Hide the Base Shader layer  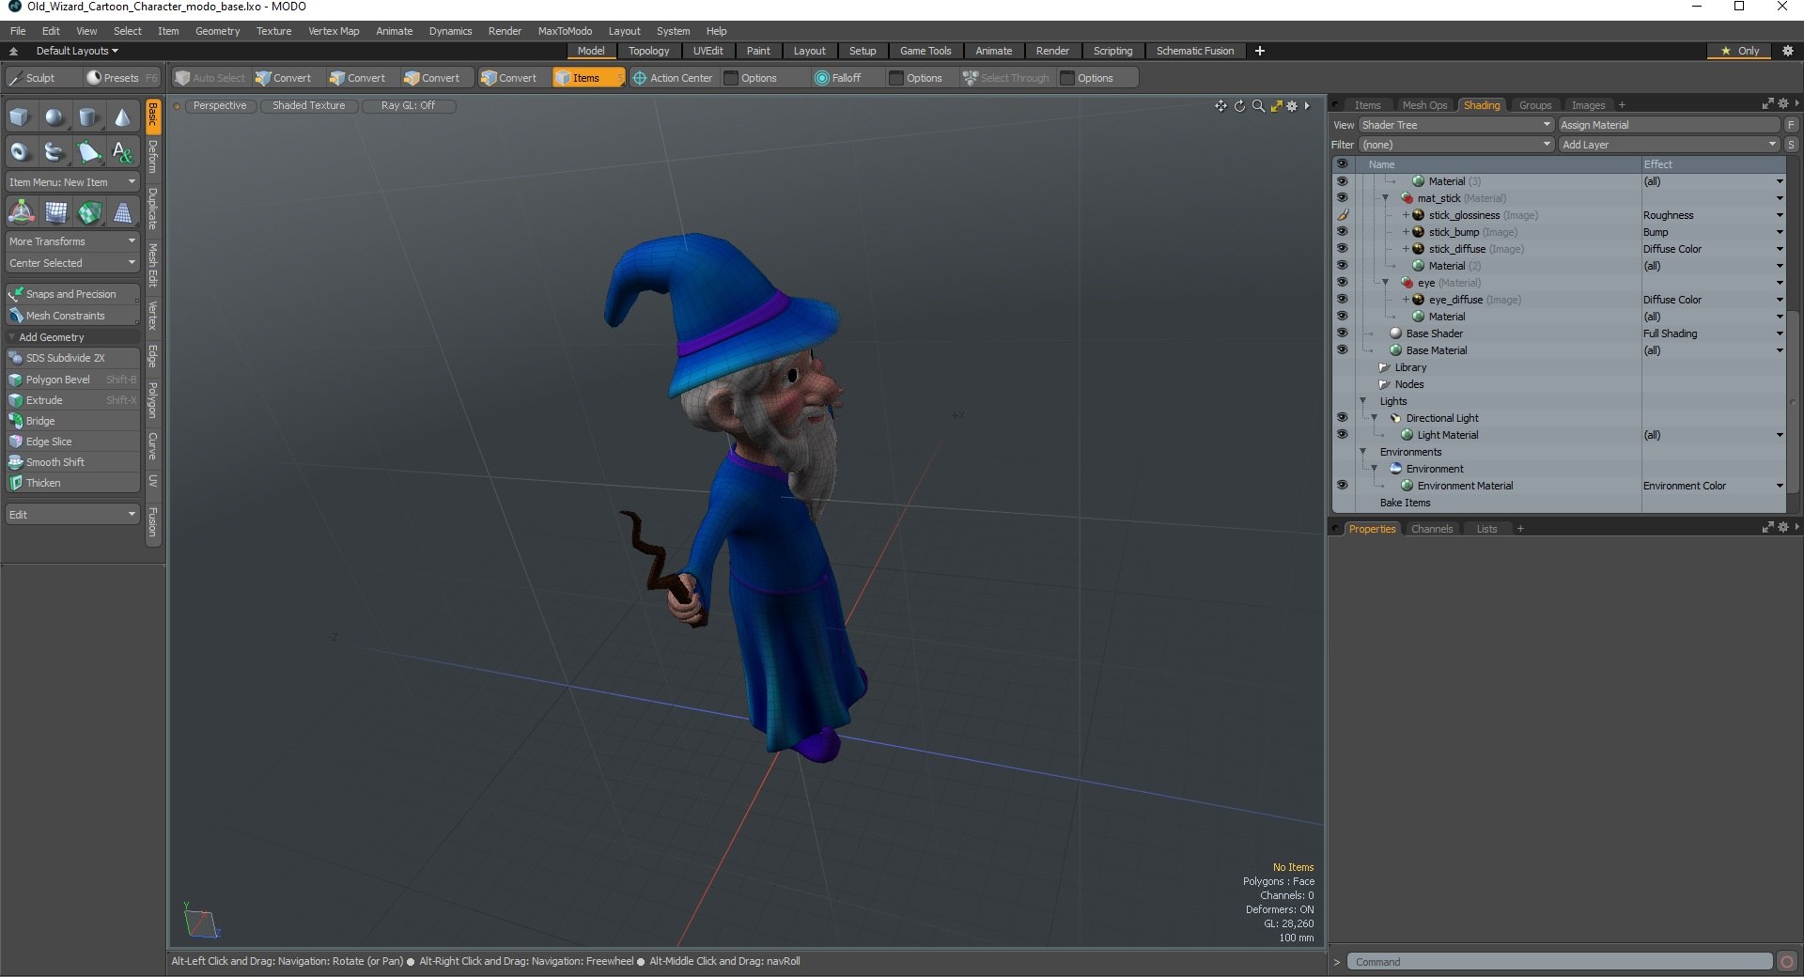pos(1342,333)
